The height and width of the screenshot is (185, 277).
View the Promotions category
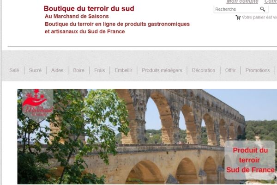pyautogui.click(x=258, y=70)
